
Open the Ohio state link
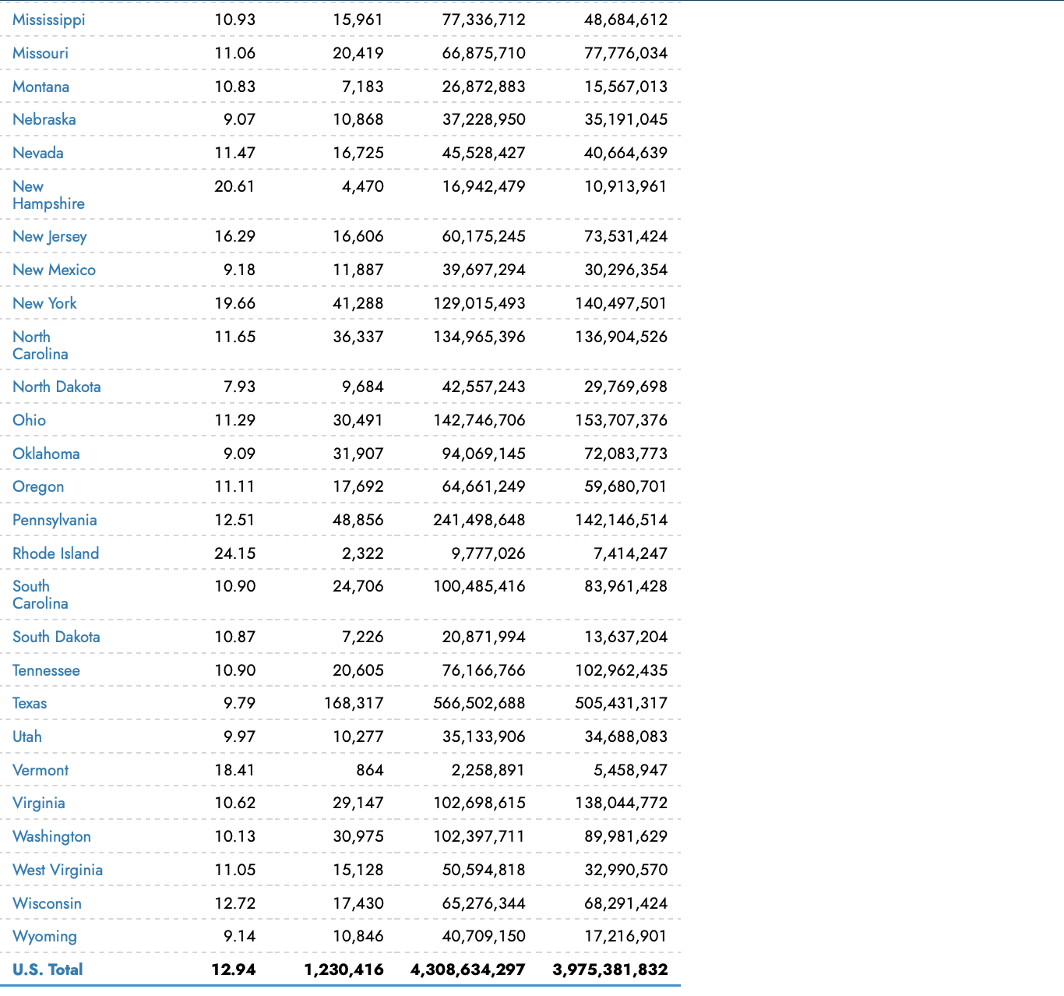pos(30,420)
